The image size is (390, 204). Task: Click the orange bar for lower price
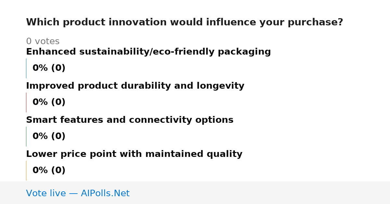(x=26, y=171)
